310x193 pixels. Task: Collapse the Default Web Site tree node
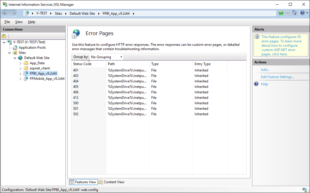pyautogui.click(x=15, y=58)
